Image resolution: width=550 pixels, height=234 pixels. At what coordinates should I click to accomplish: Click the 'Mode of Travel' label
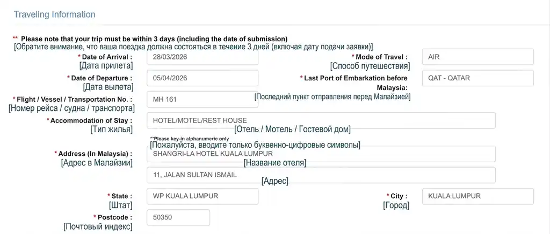point(381,57)
